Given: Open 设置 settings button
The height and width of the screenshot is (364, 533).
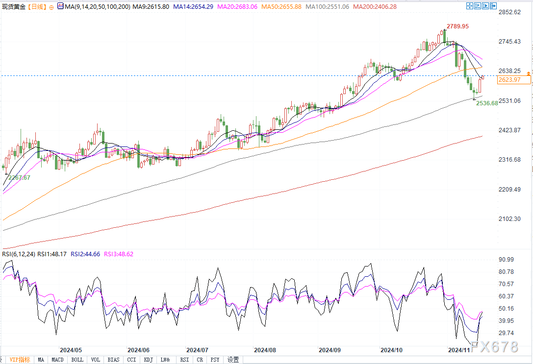Looking at the screenshot, I should click(233, 360).
